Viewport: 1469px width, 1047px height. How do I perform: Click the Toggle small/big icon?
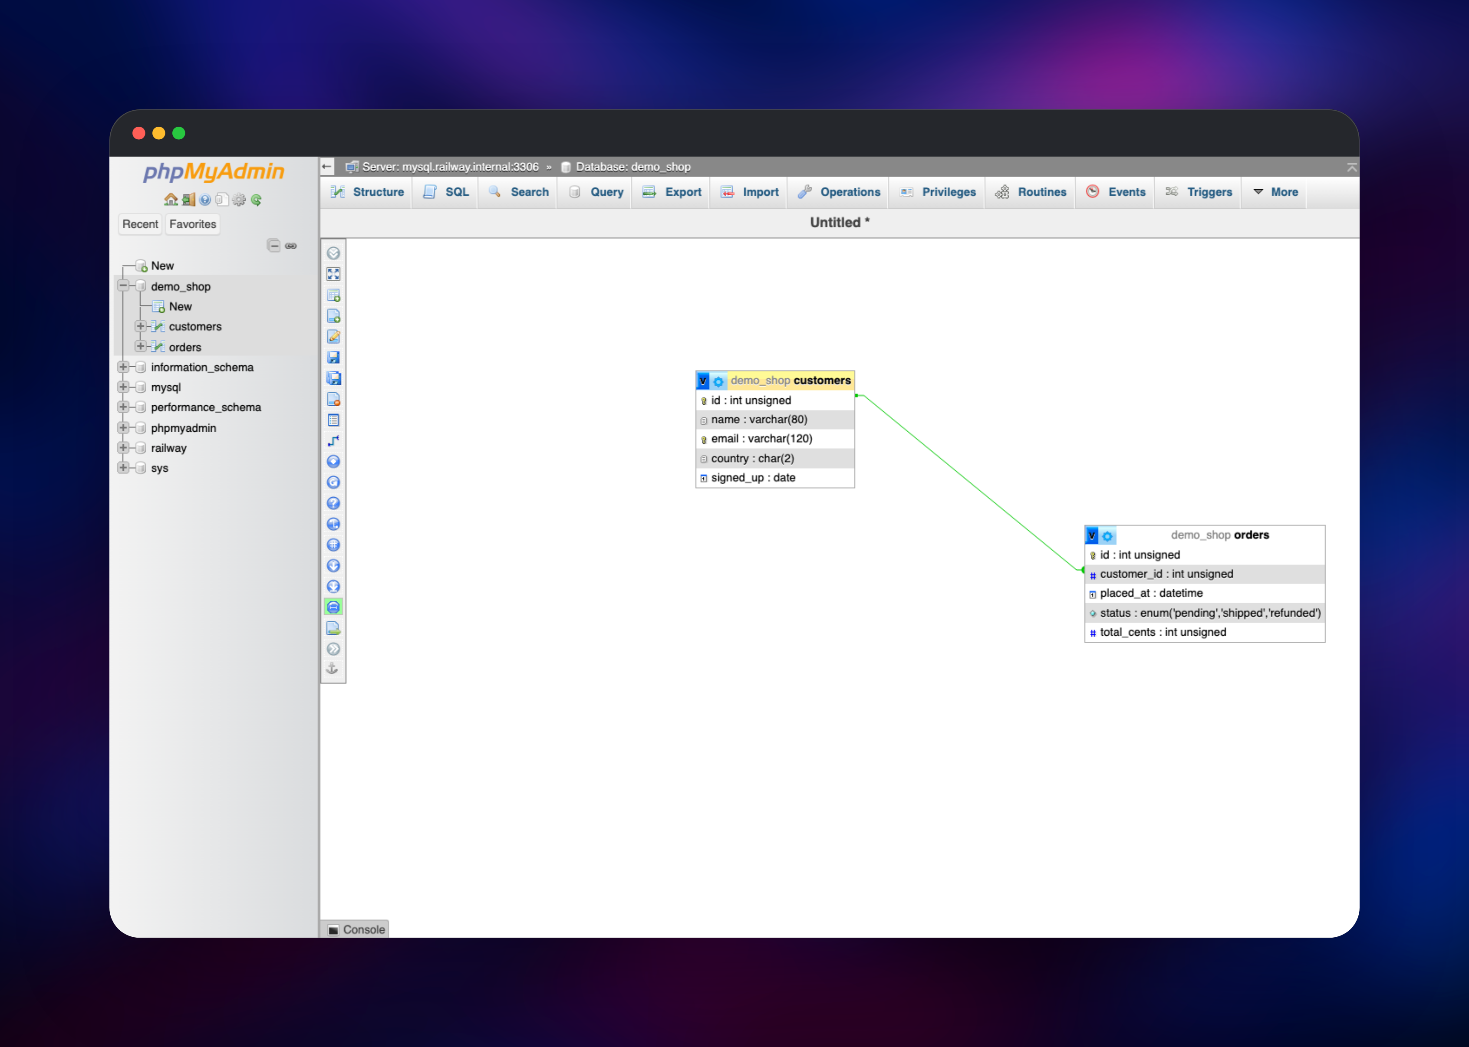pos(333,587)
